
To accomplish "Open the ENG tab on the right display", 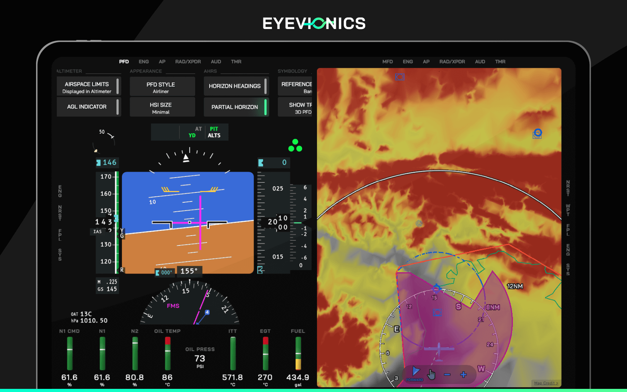I will (x=408, y=62).
